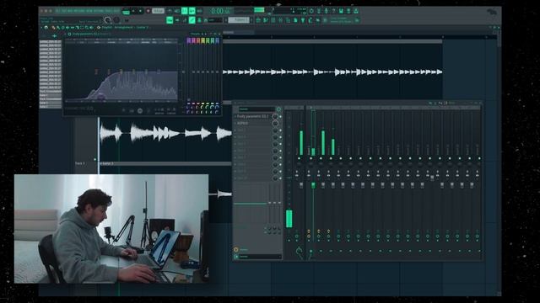Click the song time display
This screenshot has height=303, width=540.
tap(220, 11)
